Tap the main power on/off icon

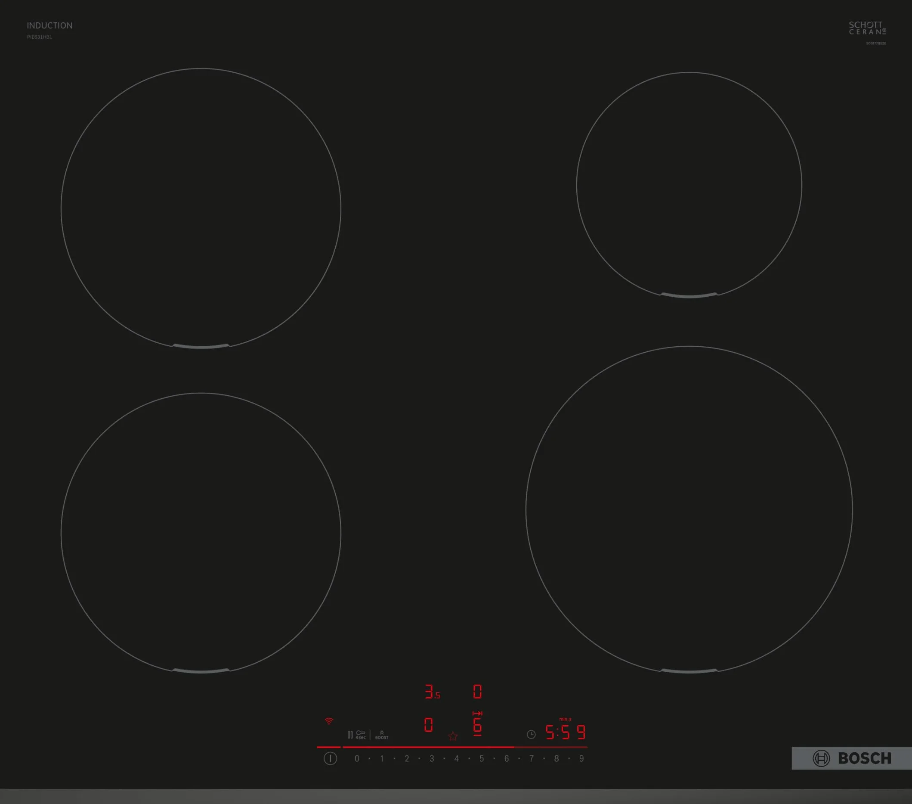pos(330,758)
